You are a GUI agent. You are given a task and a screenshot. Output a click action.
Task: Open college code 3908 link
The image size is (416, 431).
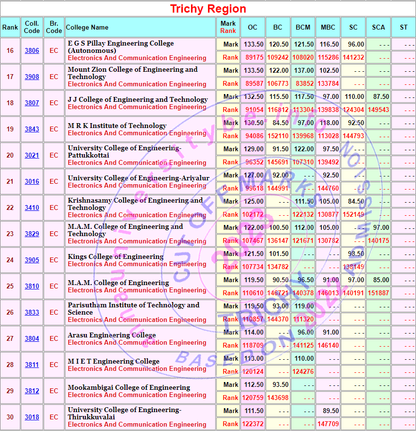[32, 77]
